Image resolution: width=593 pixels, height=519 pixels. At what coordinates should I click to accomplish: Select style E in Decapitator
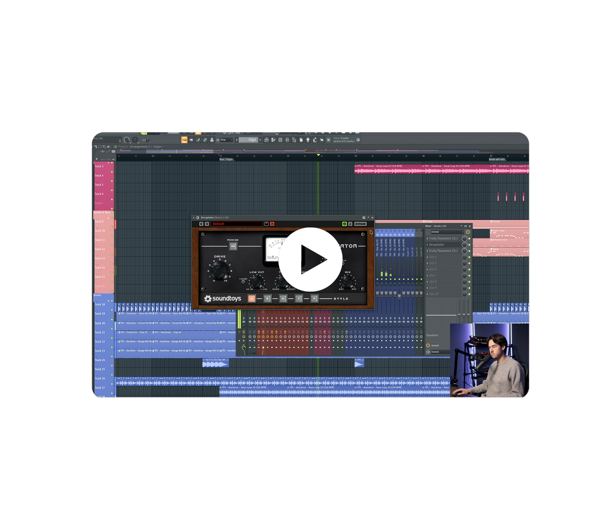coord(267,299)
